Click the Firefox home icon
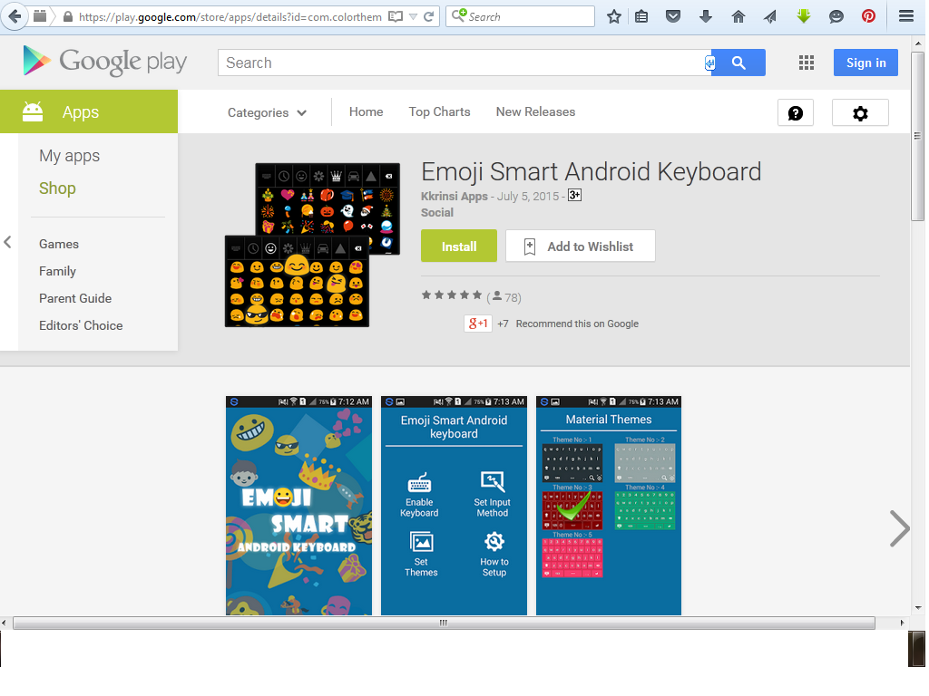The width and height of the screenshot is (929, 696). click(x=738, y=16)
